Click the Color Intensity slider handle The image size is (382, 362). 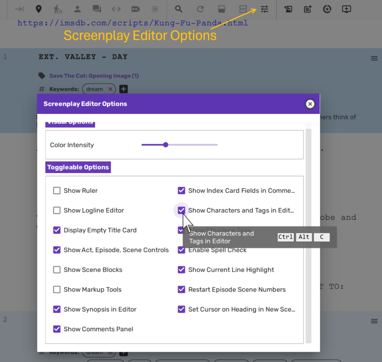[x=166, y=145]
